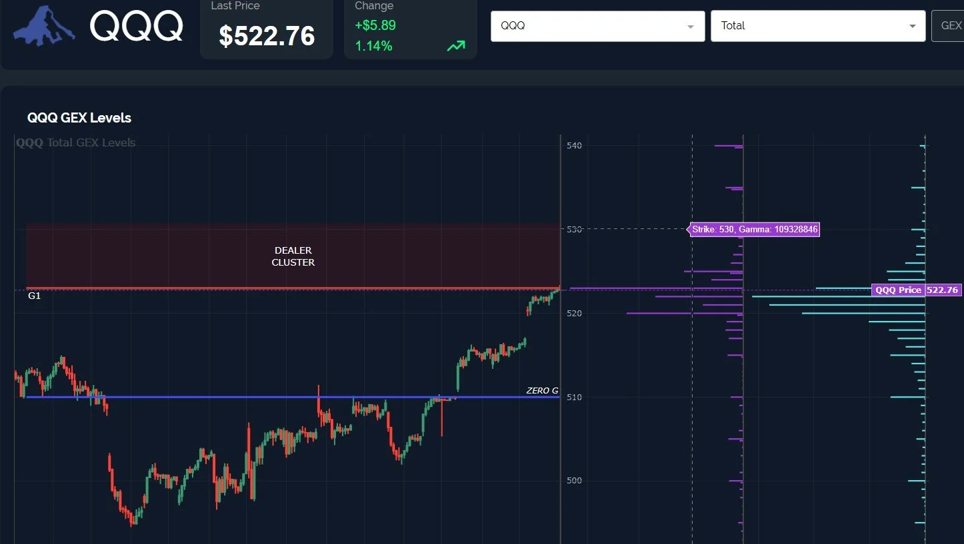Click the 500 price axis label
Viewport: 964px width, 544px height.
pyautogui.click(x=573, y=481)
